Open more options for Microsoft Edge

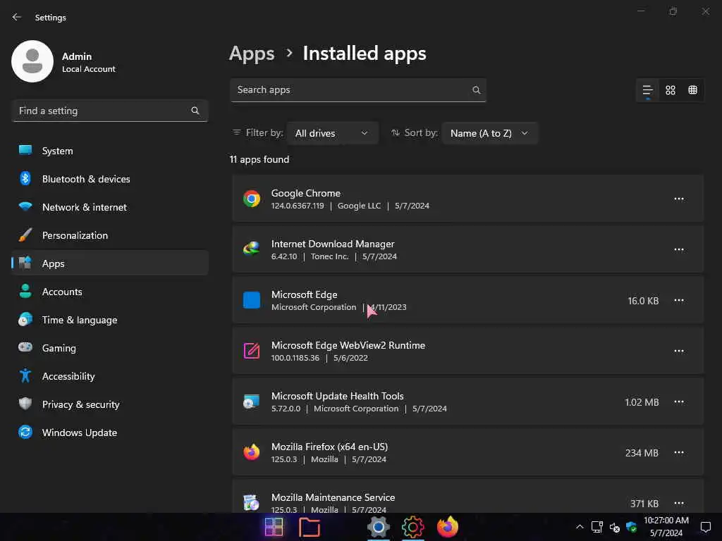tap(679, 300)
